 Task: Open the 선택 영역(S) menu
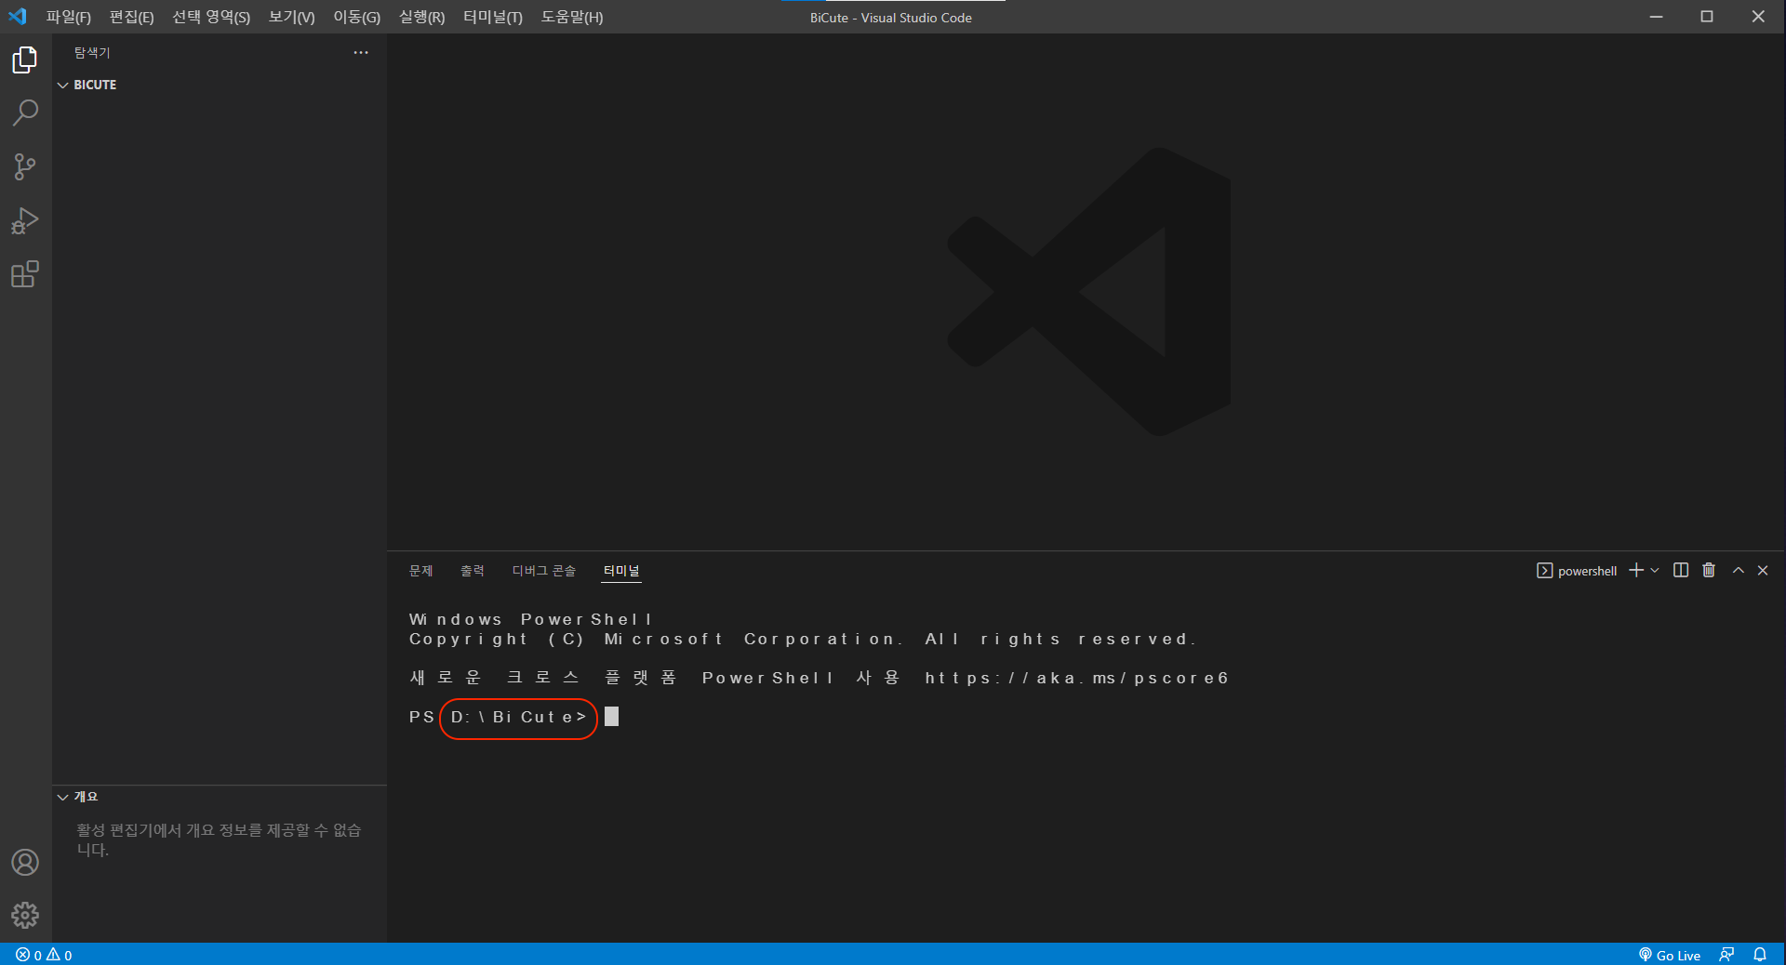point(211,17)
